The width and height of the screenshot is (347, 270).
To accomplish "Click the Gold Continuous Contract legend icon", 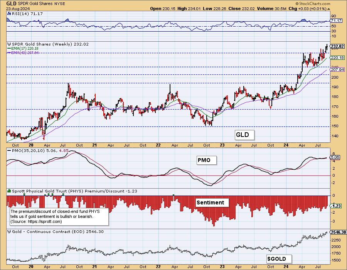I will (x=9, y=231).
